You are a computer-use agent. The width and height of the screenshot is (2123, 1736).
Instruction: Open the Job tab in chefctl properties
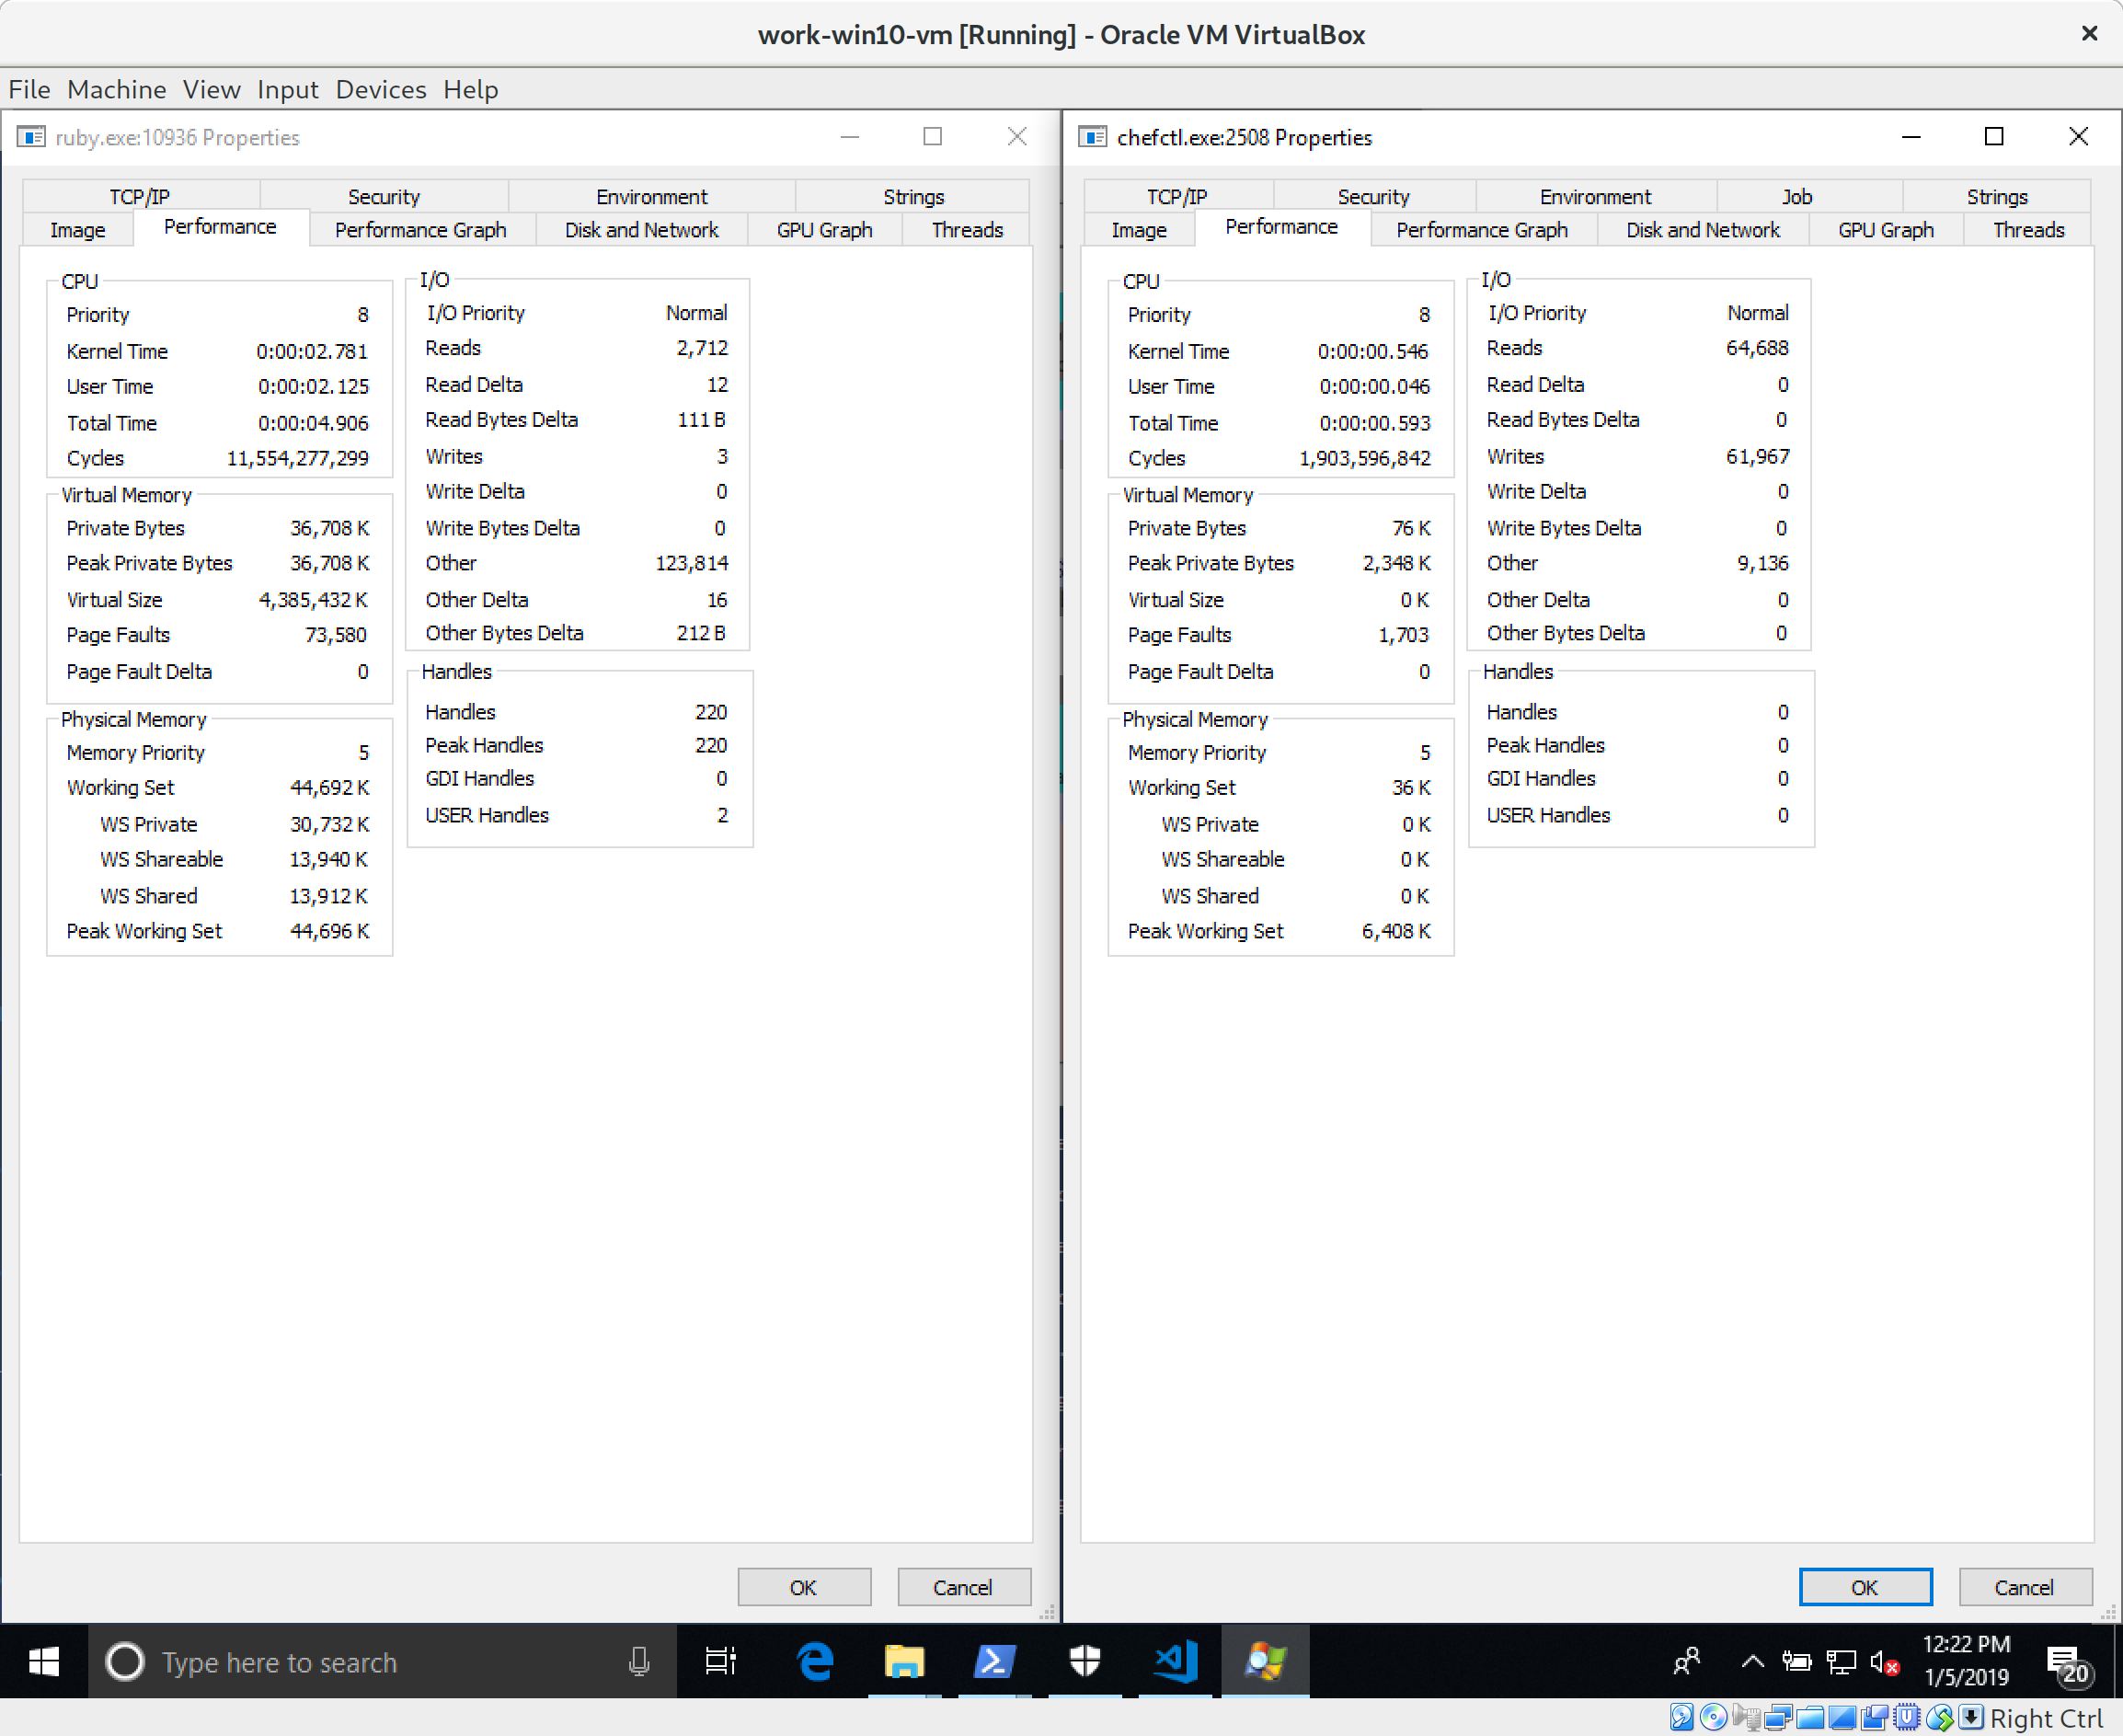[1796, 197]
